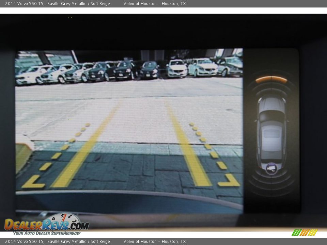Image resolution: width=327 pixels, height=245 pixels.
Task: Tap the left yellow L-shaped corner marker
Action: click(x=32, y=183)
